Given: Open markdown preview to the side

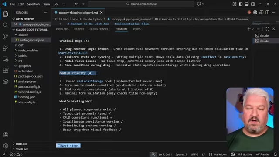Looking at the screenshot, I should point(261,12).
